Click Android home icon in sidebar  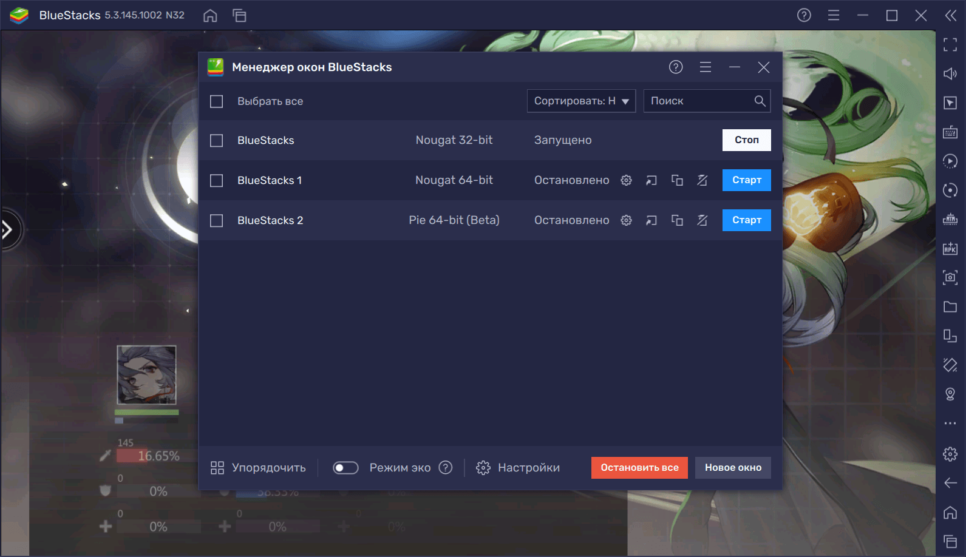pos(950,513)
